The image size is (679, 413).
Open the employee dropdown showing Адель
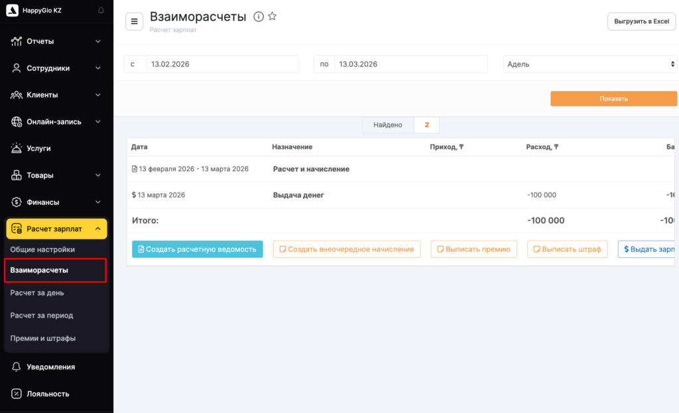(589, 64)
